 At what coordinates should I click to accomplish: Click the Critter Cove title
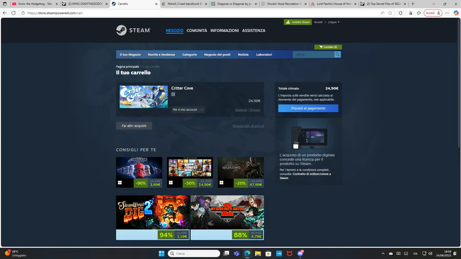tap(182, 88)
